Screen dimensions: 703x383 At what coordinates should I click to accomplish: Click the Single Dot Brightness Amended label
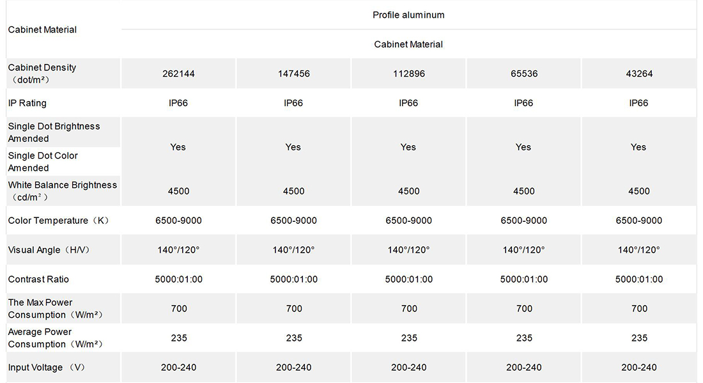(x=54, y=132)
